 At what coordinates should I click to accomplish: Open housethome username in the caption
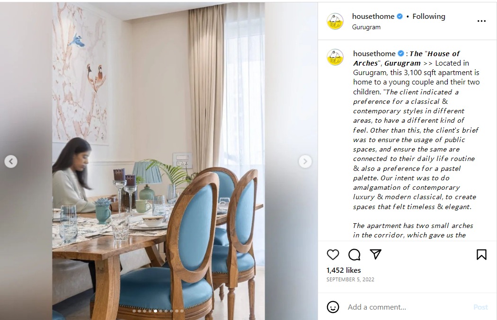pos(374,54)
